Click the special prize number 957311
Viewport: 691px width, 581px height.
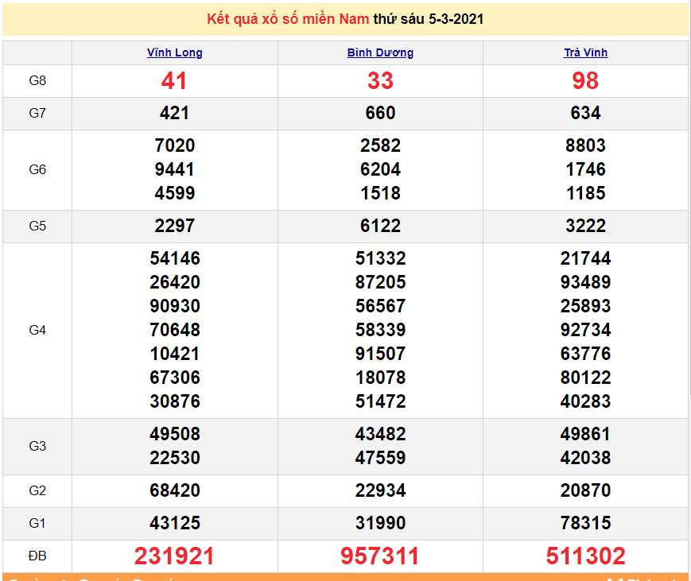click(x=380, y=556)
